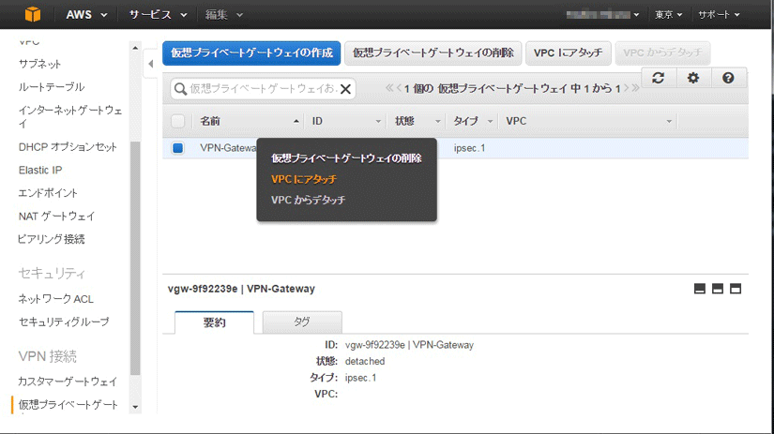Uncheck the VPN-Gateway row checkbox
The height and width of the screenshot is (434, 774).
pos(177,148)
